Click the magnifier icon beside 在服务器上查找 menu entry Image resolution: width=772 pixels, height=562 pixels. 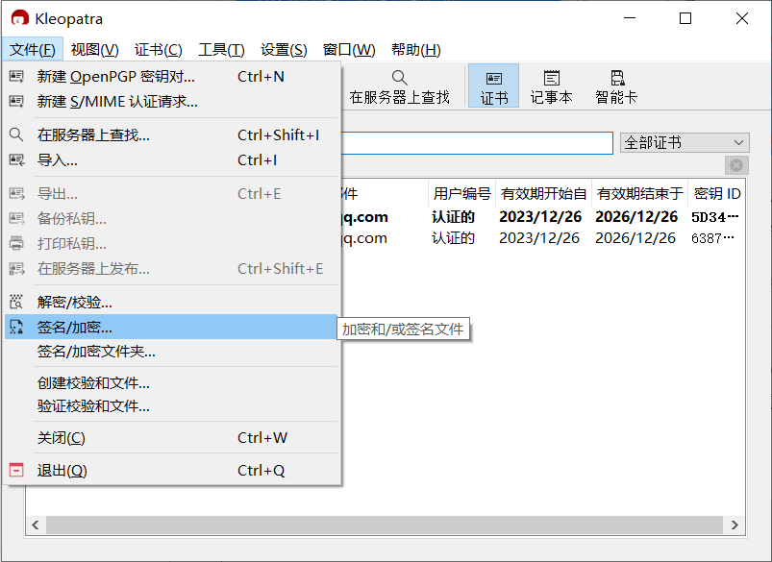tap(16, 134)
